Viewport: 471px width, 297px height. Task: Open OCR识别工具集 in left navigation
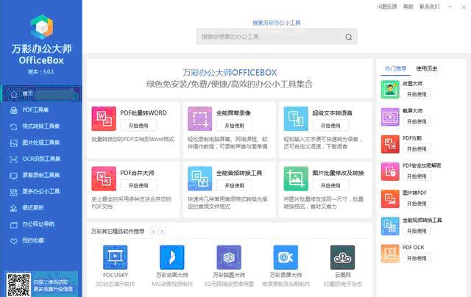click(41, 159)
